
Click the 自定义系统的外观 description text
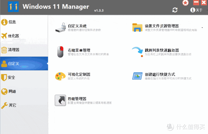coord(79,78)
